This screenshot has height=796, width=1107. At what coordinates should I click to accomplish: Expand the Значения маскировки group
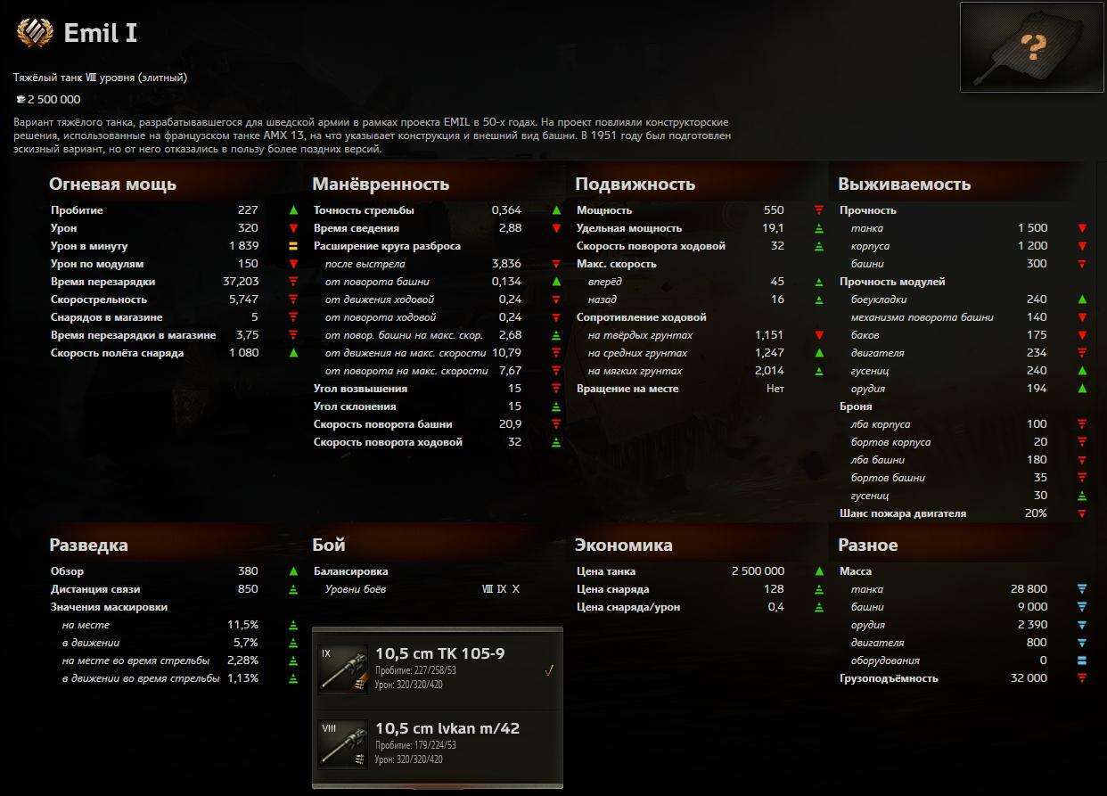(x=109, y=607)
